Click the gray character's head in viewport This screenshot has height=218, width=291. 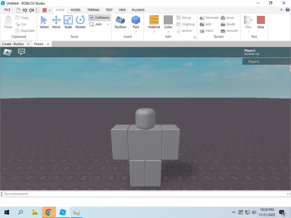point(145,118)
